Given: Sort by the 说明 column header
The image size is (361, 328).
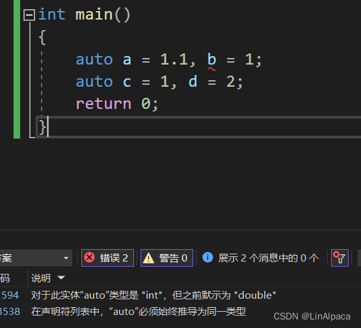Looking at the screenshot, I should pyautogui.click(x=41, y=278).
